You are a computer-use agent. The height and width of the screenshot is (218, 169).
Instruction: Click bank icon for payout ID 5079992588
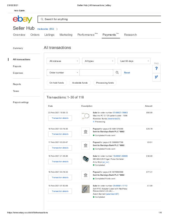click(85, 175)
